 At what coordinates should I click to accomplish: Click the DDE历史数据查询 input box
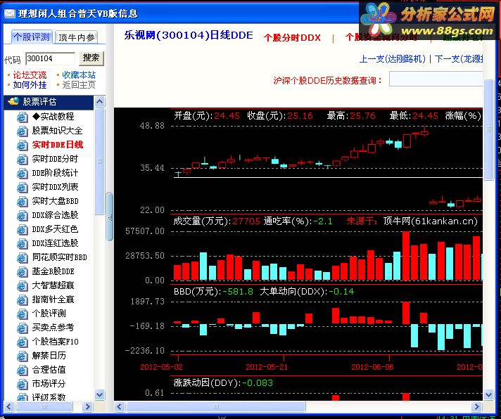pyautogui.click(x=436, y=79)
